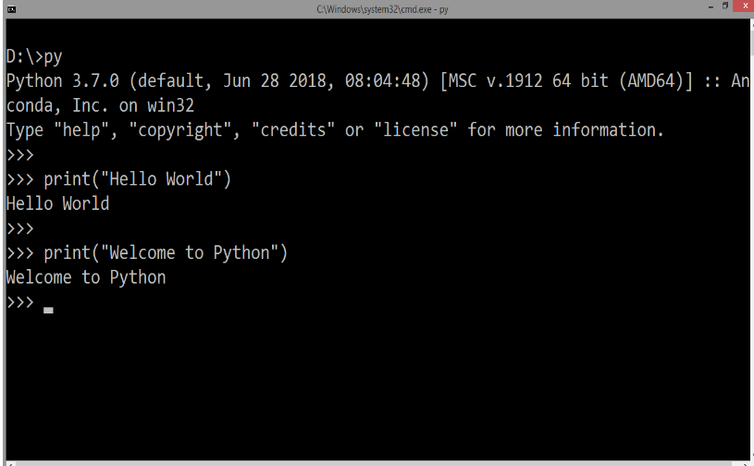Click the 'Python 3.7.0' version text

pos(63,80)
